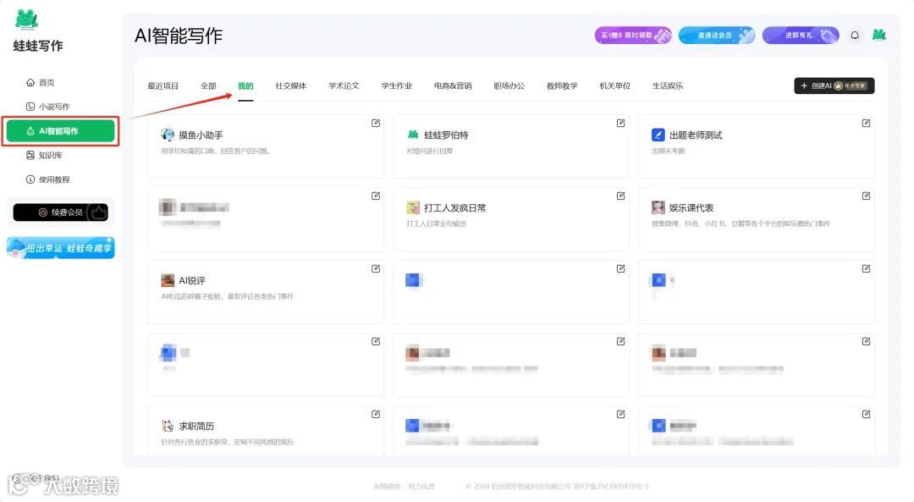Screen dimensions: 914x502
Task: Click the AI锐评 avatar icon
Action: pyautogui.click(x=168, y=280)
